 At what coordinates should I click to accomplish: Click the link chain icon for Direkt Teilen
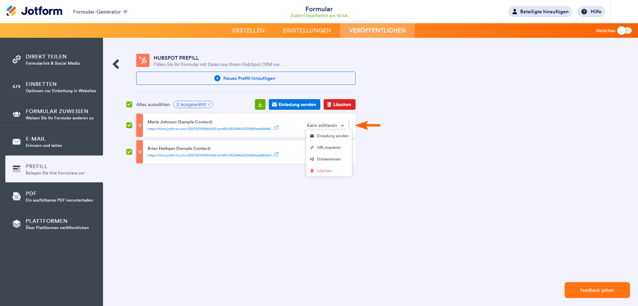(17, 59)
